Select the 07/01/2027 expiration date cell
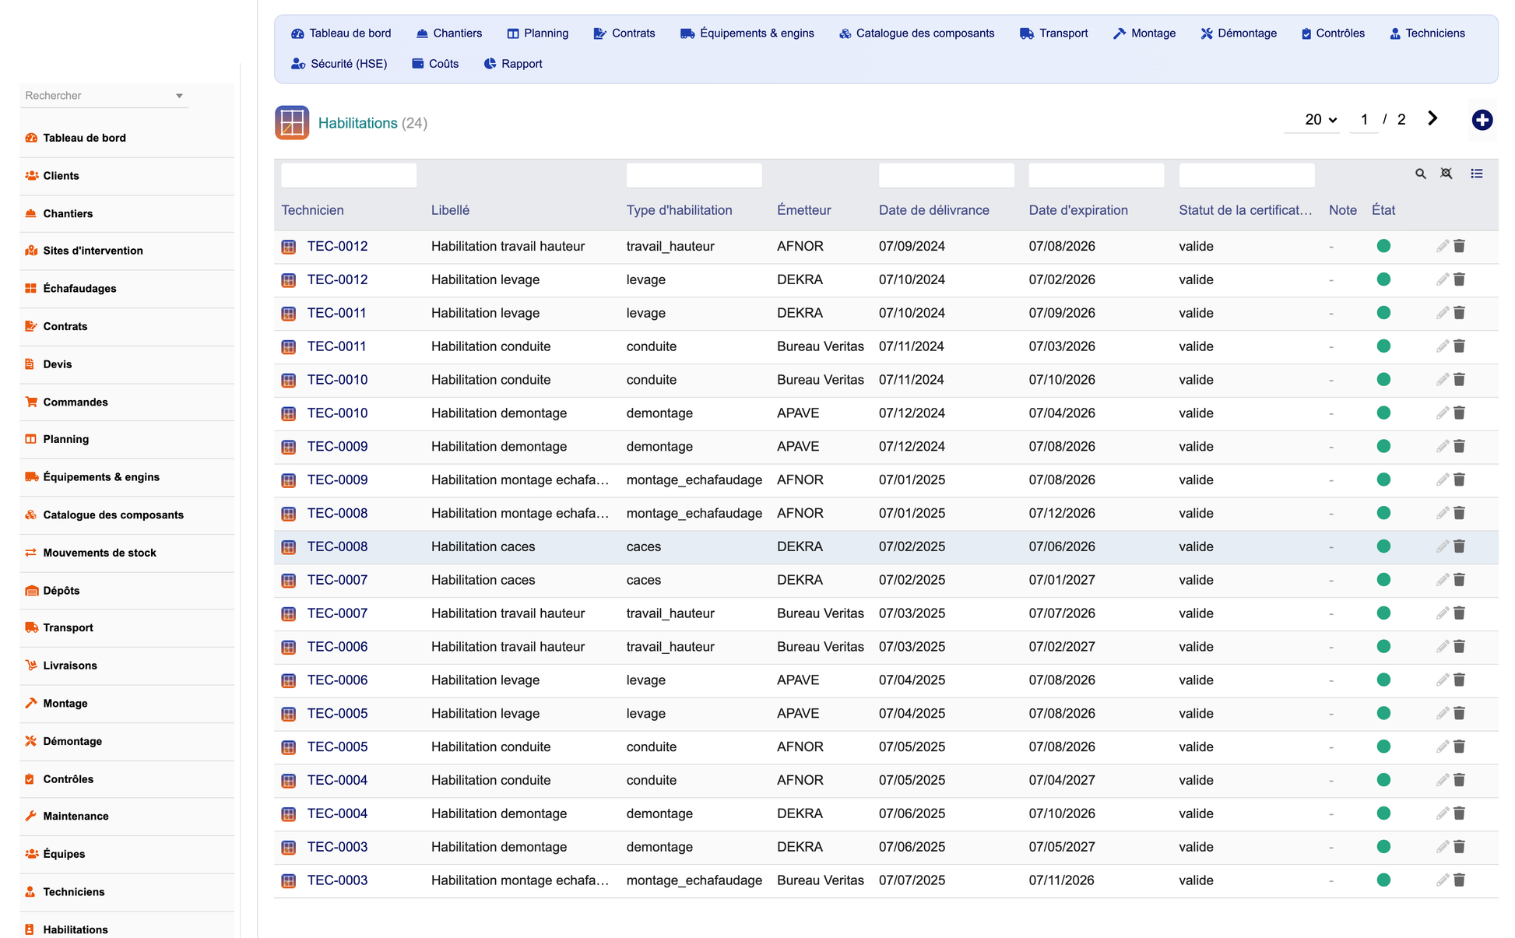Viewport: 1515px width, 938px height. click(x=1062, y=580)
